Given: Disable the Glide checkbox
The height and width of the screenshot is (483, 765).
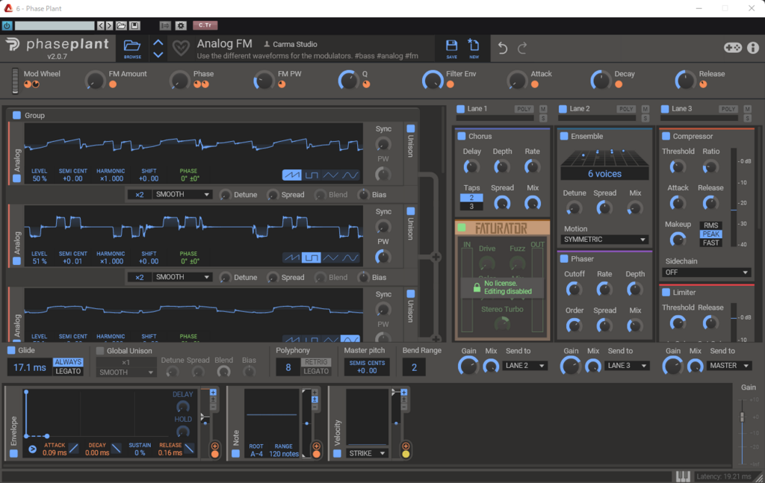Looking at the screenshot, I should (11, 350).
